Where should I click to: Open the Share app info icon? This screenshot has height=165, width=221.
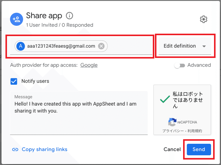(x=69, y=16)
